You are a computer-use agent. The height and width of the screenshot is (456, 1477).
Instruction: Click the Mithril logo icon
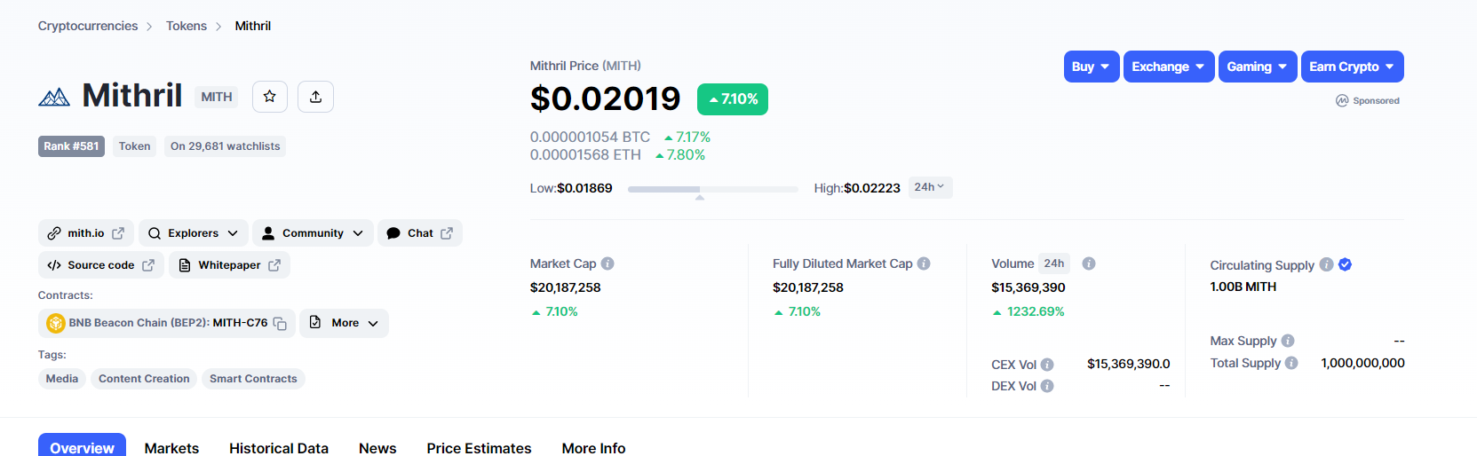coord(54,97)
